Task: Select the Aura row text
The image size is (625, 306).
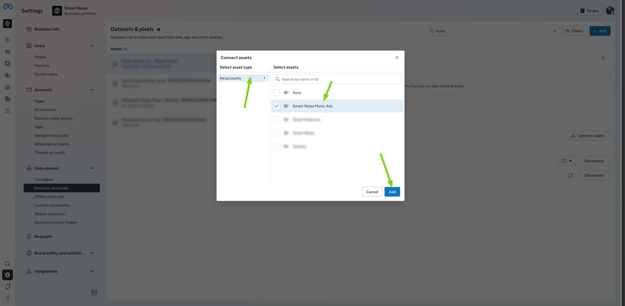Action: (297, 92)
